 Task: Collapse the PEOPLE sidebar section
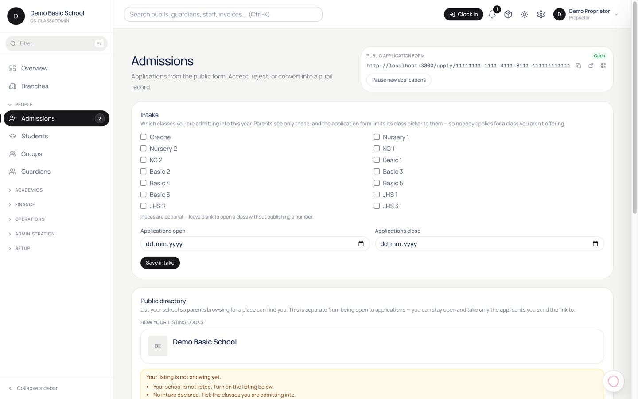[x=21, y=105]
